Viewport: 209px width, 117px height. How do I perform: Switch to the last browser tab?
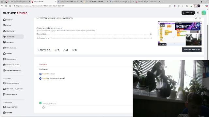[148, 2]
